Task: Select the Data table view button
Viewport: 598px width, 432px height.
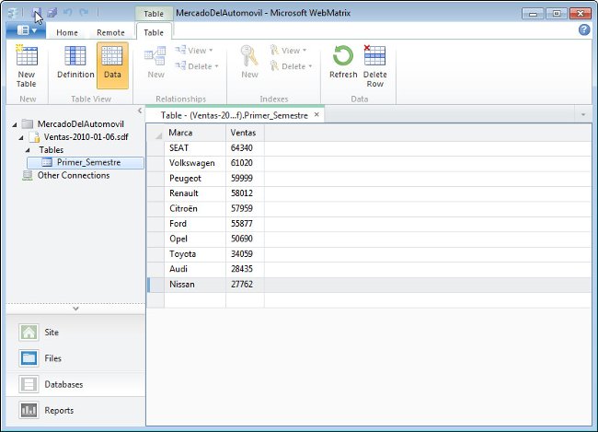Action: click(x=112, y=65)
